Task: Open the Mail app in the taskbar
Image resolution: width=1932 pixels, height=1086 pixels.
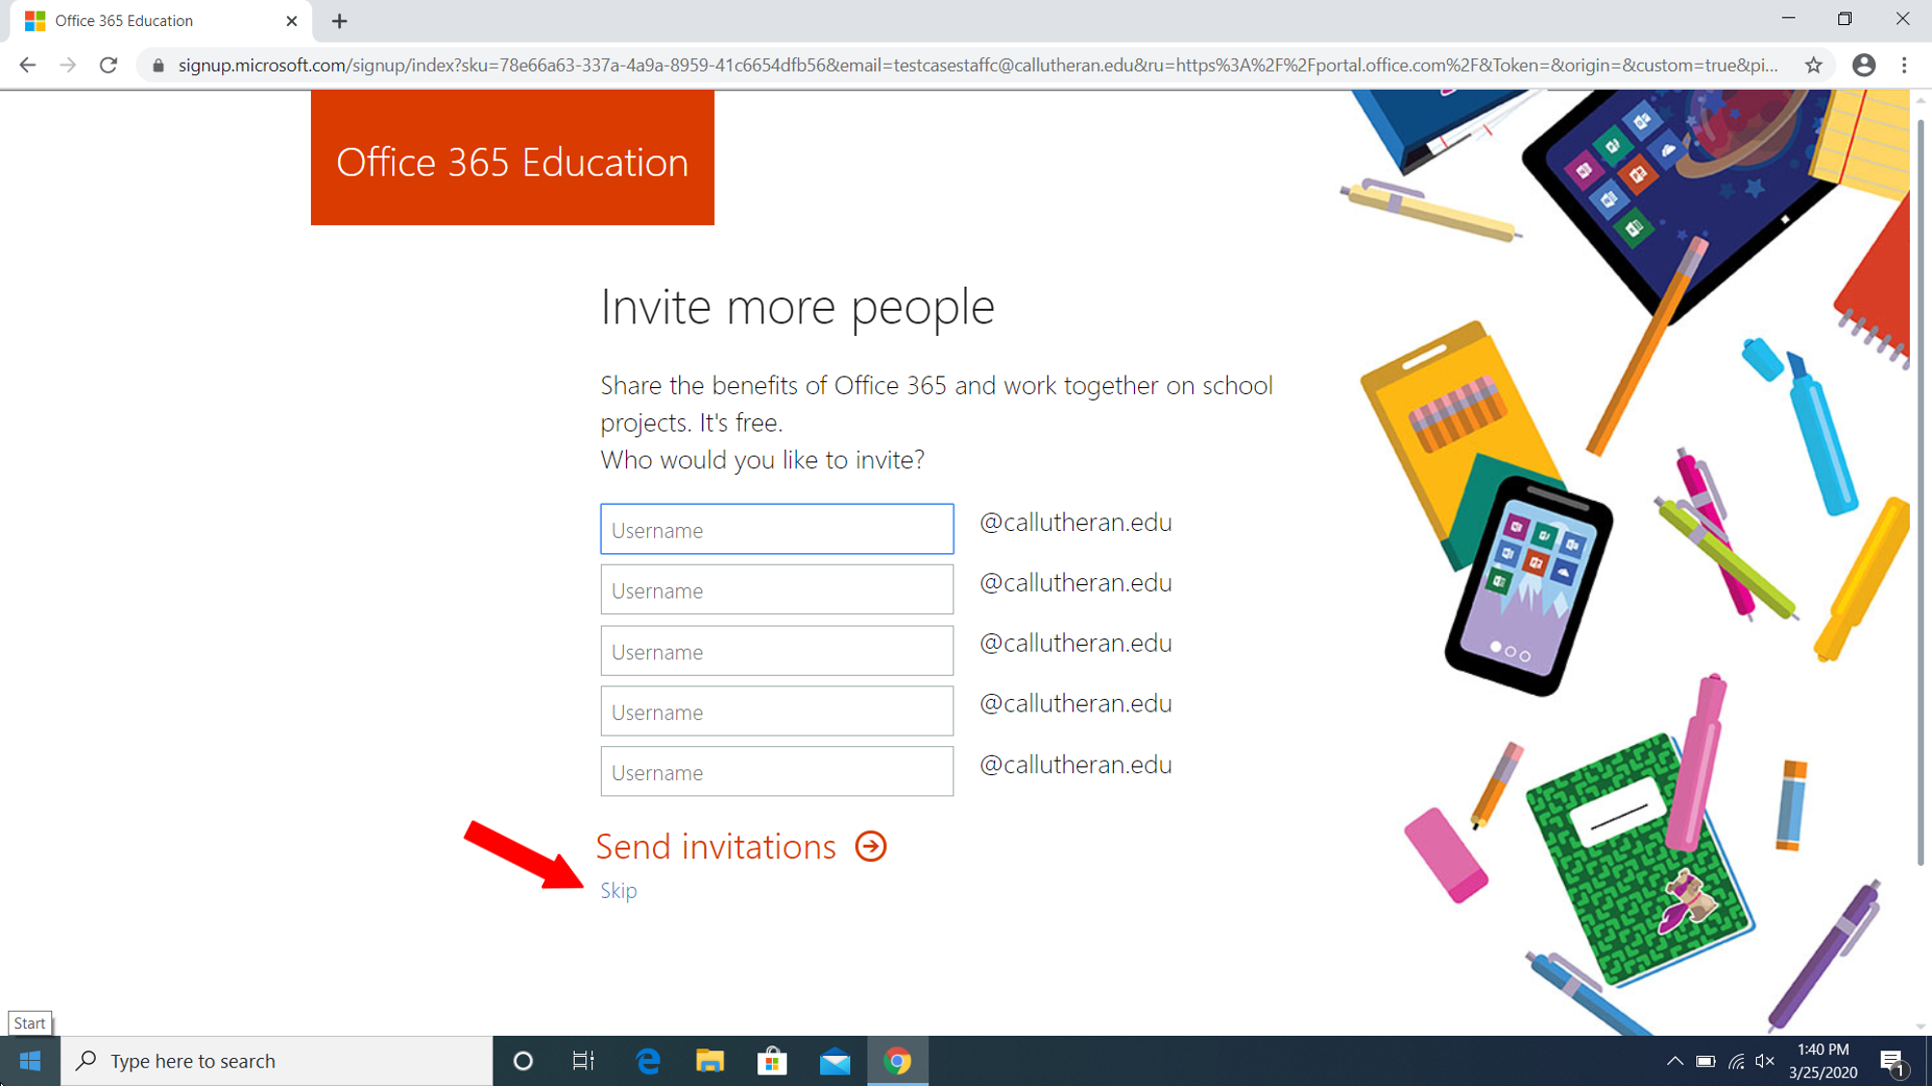Action: click(x=835, y=1061)
